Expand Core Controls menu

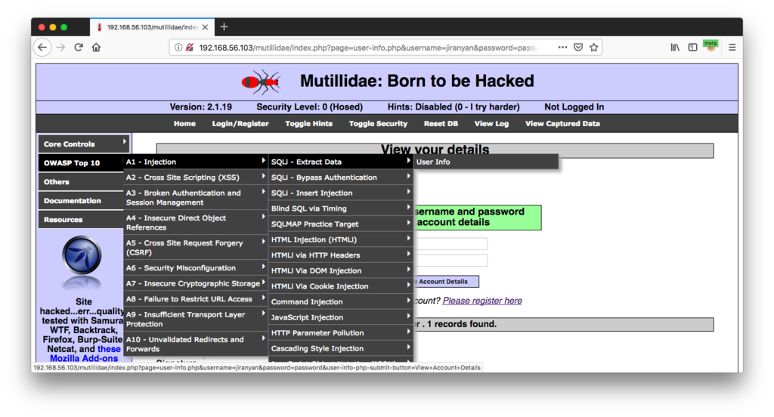[x=84, y=144]
